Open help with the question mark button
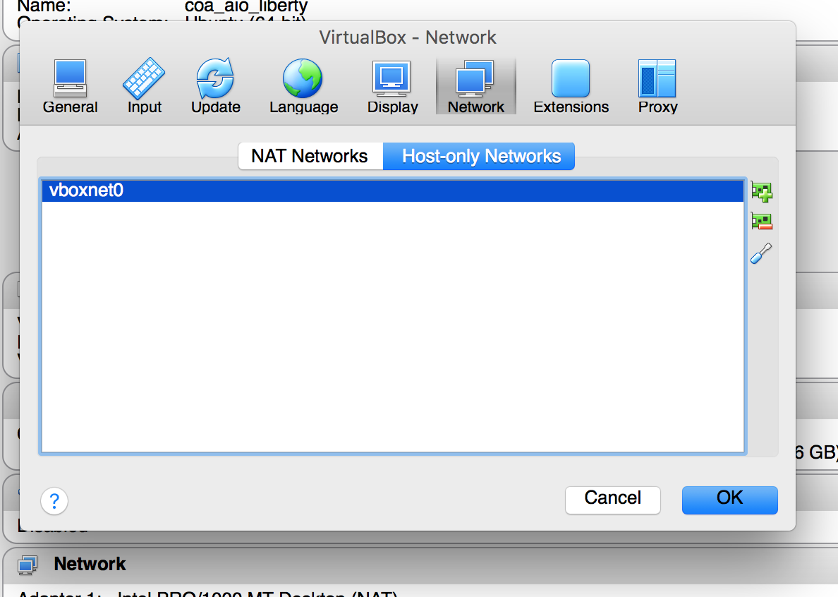838x597 pixels. click(x=54, y=501)
